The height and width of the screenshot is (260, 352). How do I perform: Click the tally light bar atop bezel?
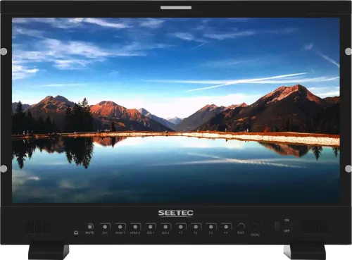[176, 8]
